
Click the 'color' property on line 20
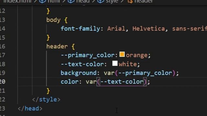70,82
